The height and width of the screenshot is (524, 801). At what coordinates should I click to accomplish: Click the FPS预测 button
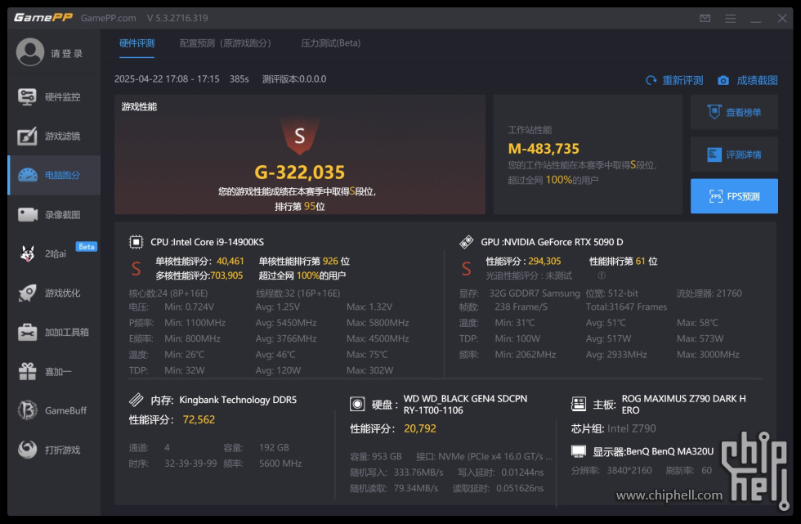point(734,196)
